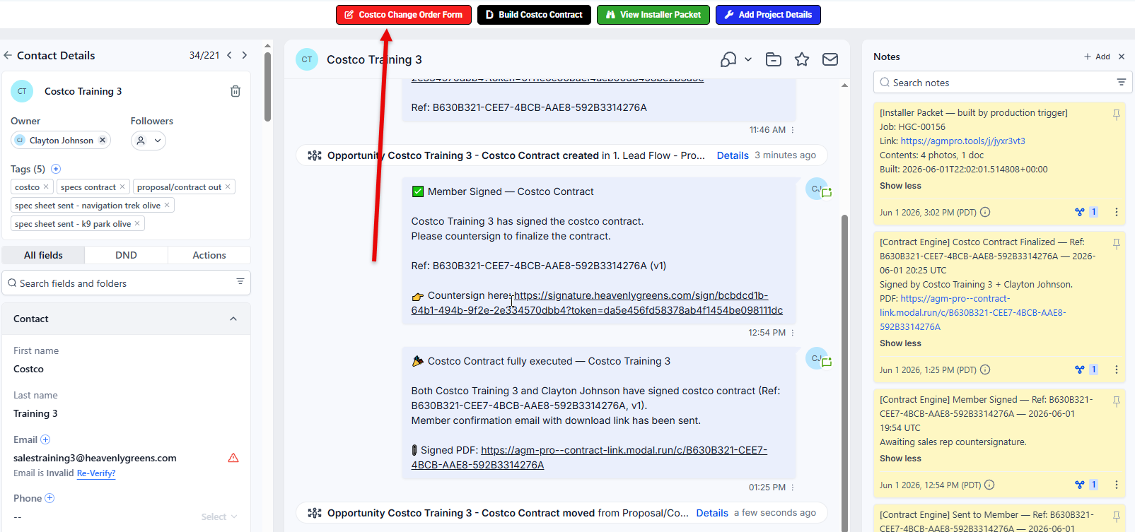Show less of the Member Signed note

coord(900,459)
